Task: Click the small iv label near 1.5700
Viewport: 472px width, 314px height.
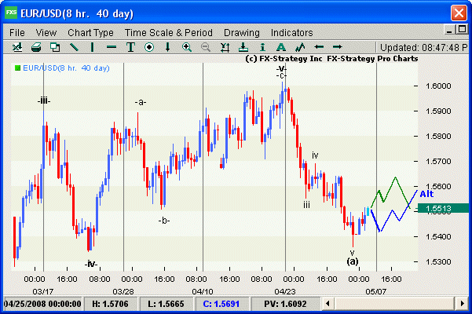Action: tap(315, 155)
